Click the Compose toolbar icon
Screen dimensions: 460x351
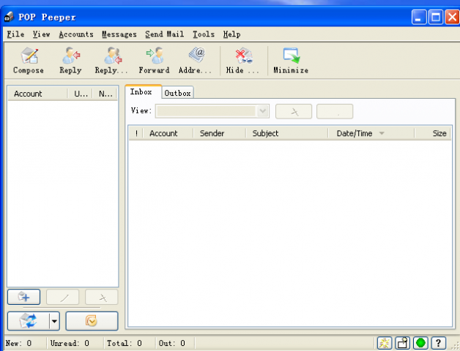(29, 60)
